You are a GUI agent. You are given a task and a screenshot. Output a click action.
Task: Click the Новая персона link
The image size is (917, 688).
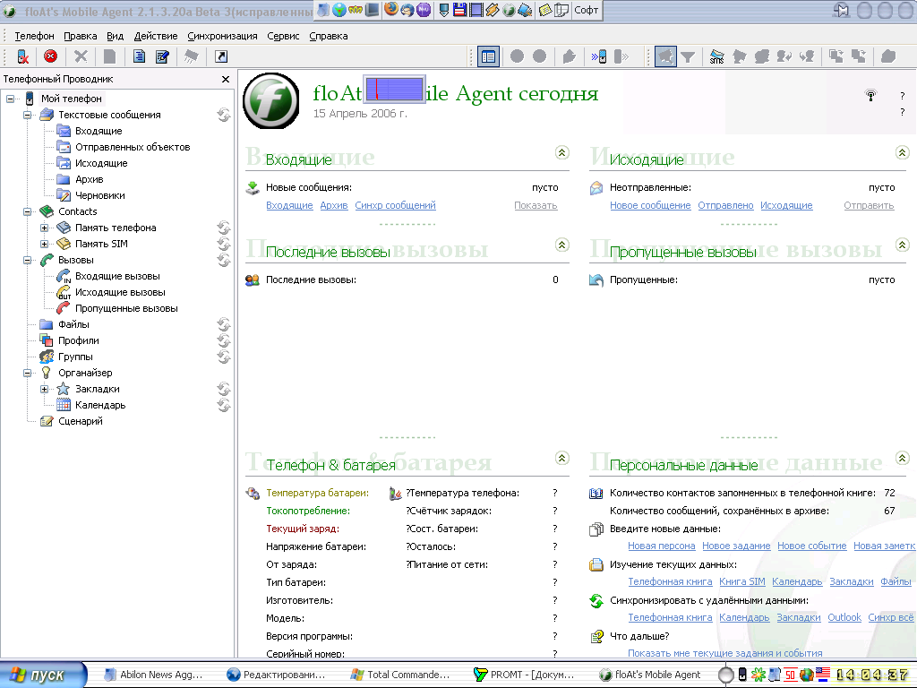662,546
